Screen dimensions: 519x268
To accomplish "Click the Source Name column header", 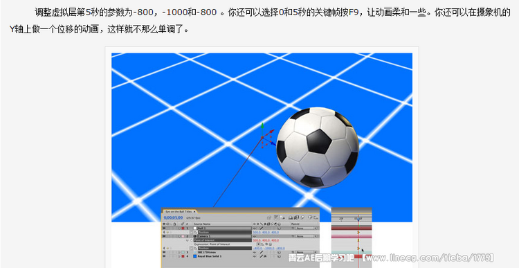I will tap(202, 224).
